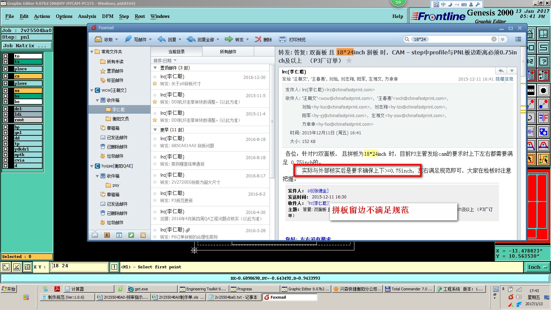Select the Genesis yellow net-select arrow tool

coord(543,159)
